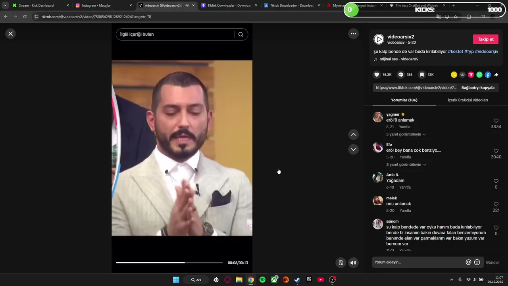
Task: Open emoji picker in comment box
Action: click(477, 262)
